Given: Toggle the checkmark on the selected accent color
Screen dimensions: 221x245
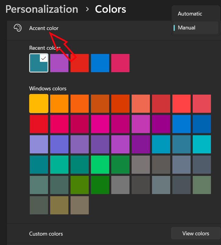Looking at the screenshot, I should coord(43,58).
